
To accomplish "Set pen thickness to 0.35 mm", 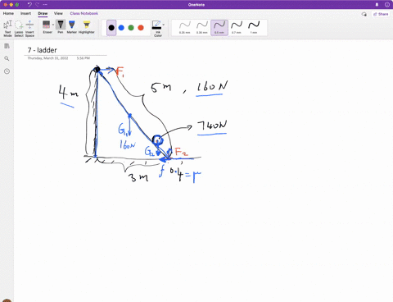I will [202, 28].
